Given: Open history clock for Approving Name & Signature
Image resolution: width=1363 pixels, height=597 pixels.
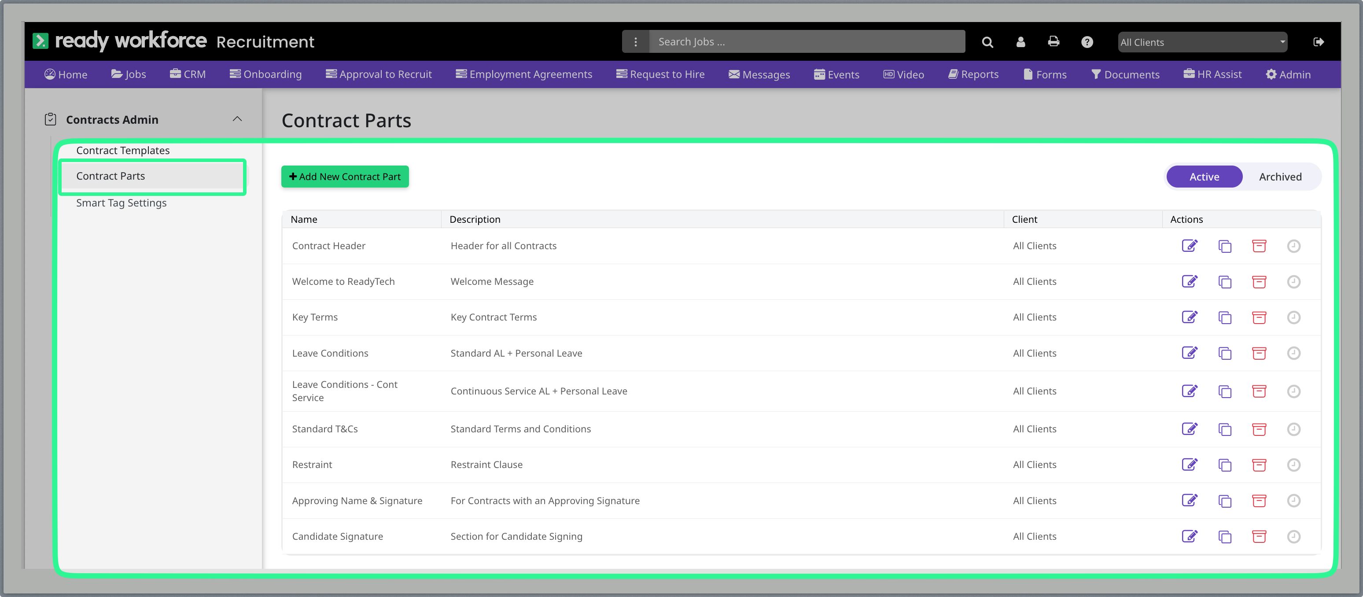Looking at the screenshot, I should (1293, 501).
